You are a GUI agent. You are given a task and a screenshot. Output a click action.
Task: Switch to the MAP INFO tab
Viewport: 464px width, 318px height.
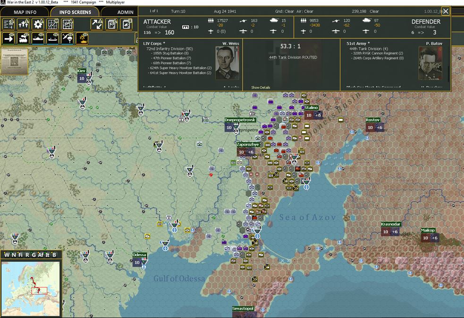coord(25,12)
